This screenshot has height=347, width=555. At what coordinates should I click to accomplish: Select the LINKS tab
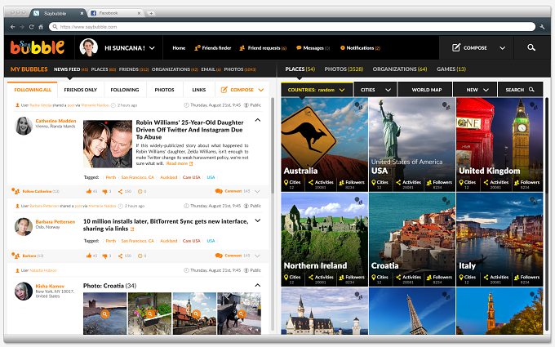pyautogui.click(x=199, y=90)
